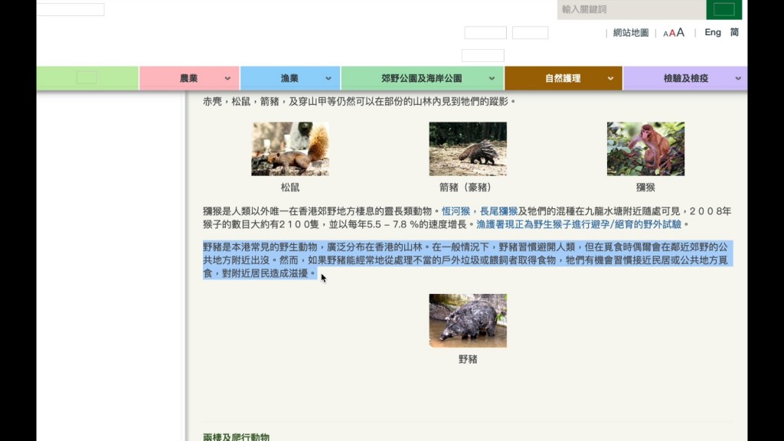
Task: Click the green search button
Action: (x=724, y=9)
